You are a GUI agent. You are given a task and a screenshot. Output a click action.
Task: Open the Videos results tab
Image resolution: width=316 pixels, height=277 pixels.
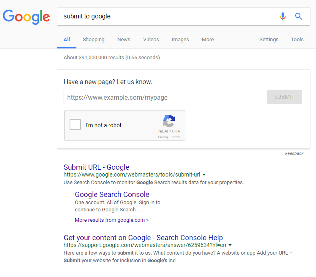click(151, 40)
